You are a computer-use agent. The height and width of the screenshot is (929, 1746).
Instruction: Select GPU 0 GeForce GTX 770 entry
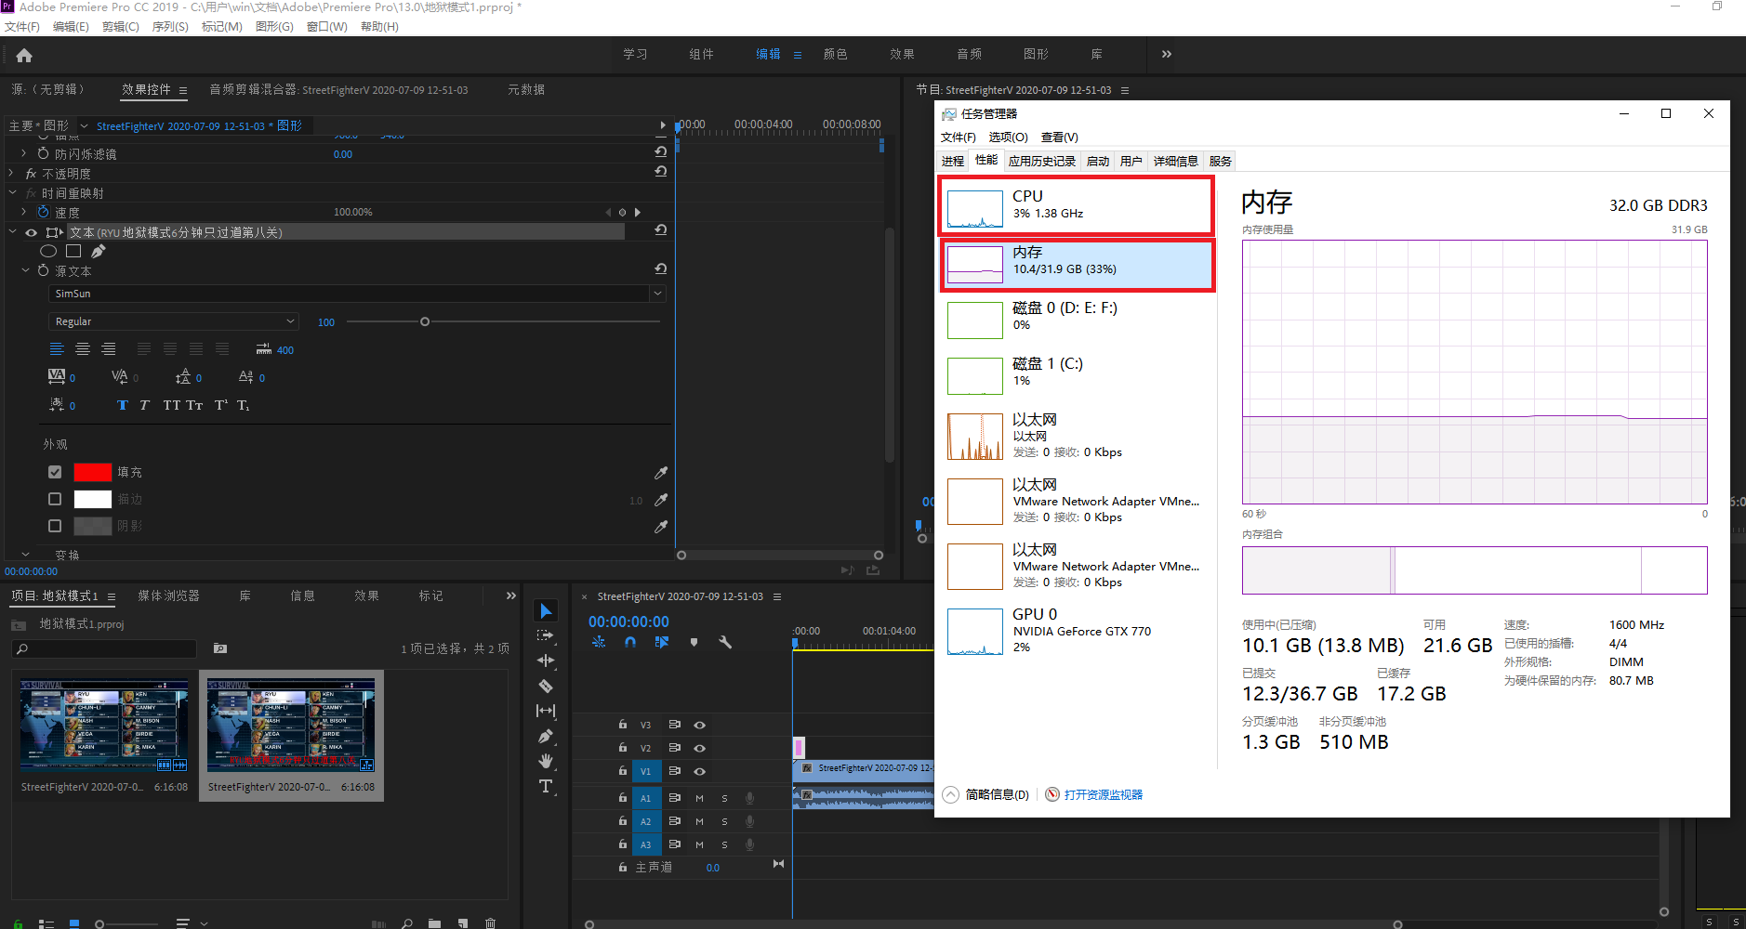1078,631
